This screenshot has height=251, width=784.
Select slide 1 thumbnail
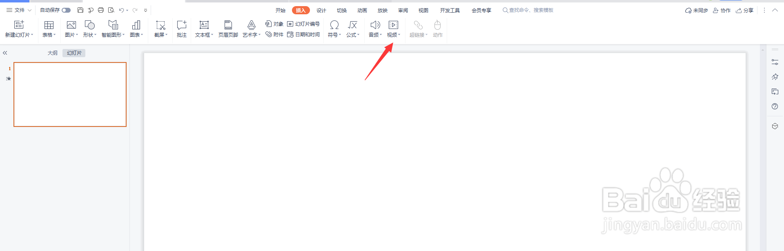[x=70, y=94]
